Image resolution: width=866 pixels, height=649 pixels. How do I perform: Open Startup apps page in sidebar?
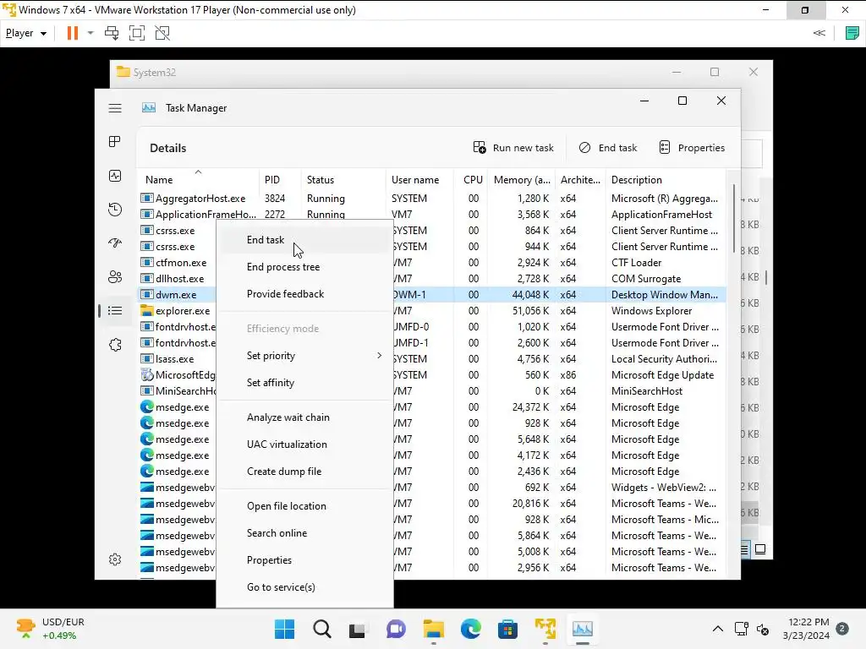(115, 243)
